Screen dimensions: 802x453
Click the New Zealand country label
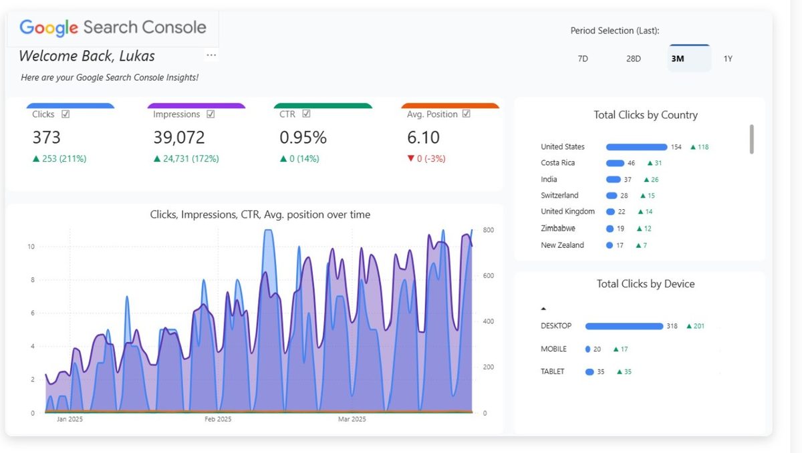pyautogui.click(x=562, y=245)
